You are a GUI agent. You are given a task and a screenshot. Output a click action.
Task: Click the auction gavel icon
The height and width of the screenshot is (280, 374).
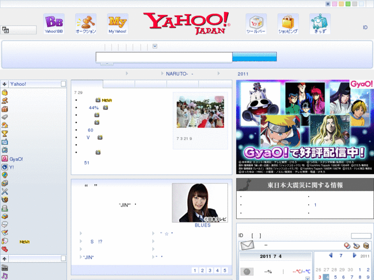[86, 23]
